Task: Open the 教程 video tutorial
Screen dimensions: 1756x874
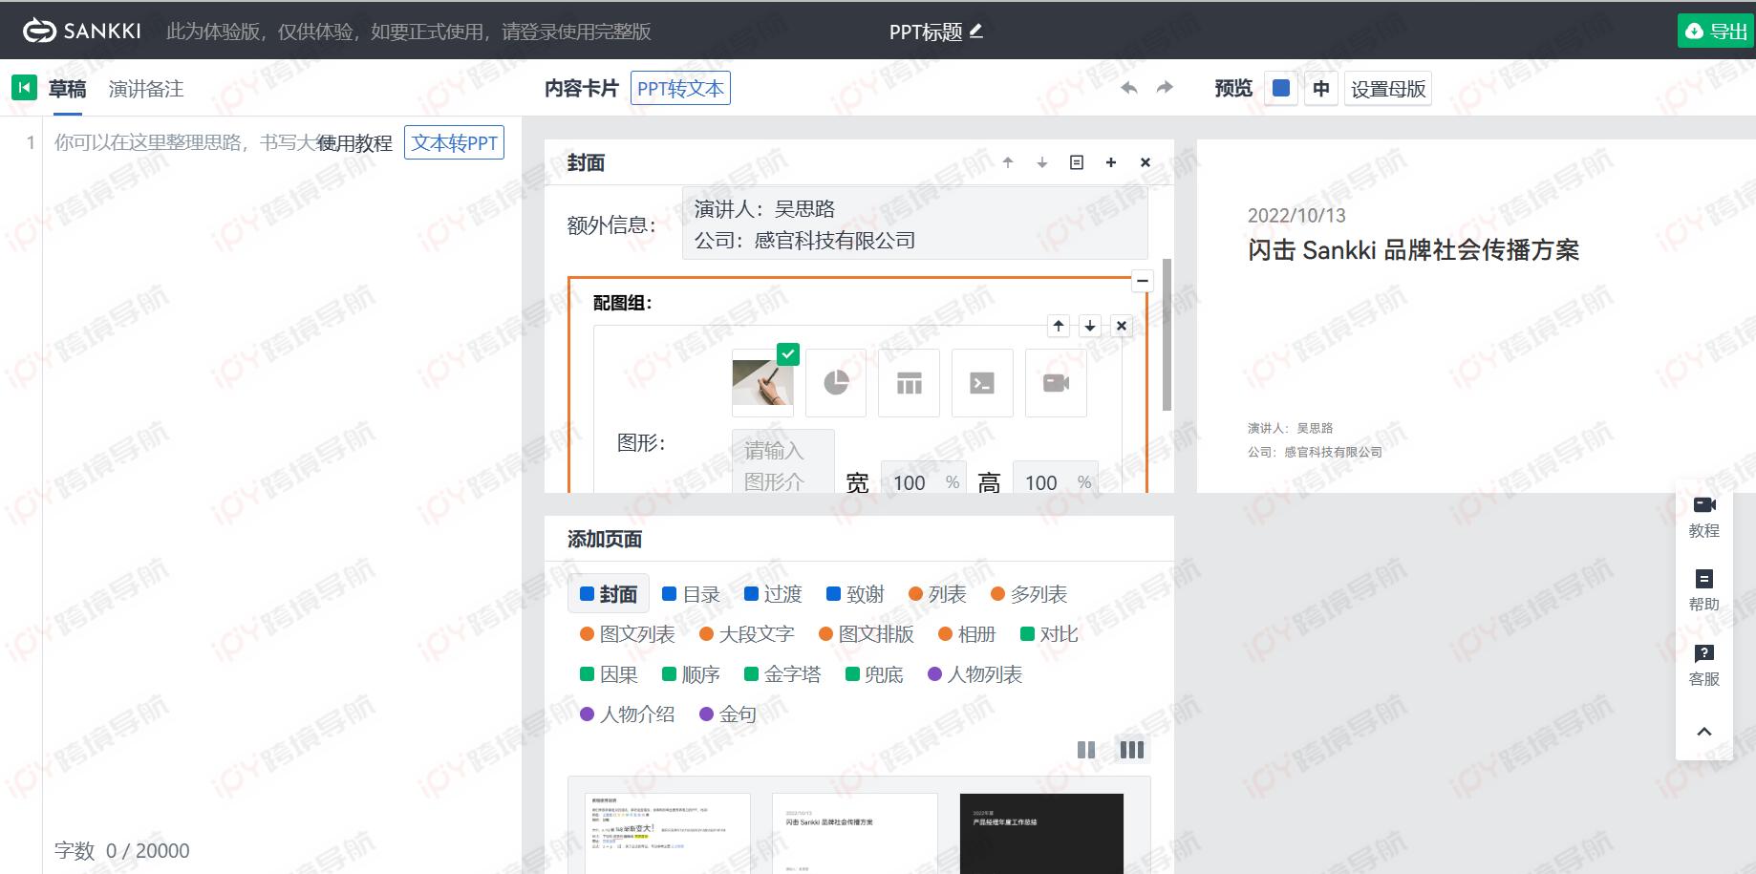Action: point(1704,517)
